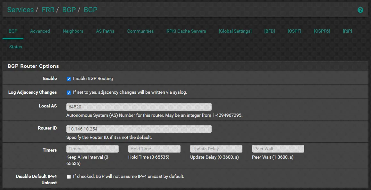Viewport: 371px width, 190px height.
Task: Click the 'Enable BGP Routing' label text
Action: click(93, 79)
